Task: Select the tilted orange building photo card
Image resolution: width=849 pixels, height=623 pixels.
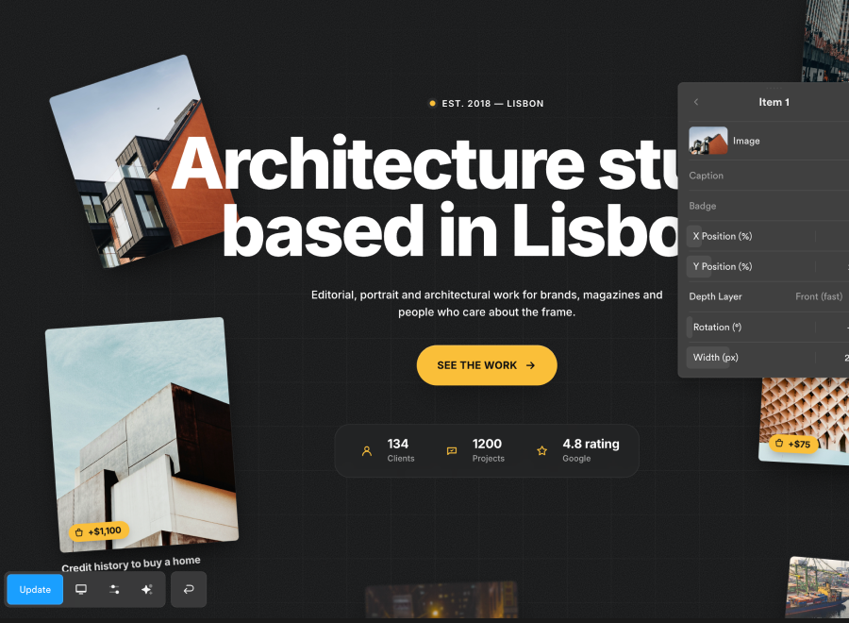Action: tap(143, 161)
